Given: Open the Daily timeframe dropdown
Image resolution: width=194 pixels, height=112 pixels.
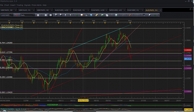Looking at the screenshot, I should (x=34, y=15).
